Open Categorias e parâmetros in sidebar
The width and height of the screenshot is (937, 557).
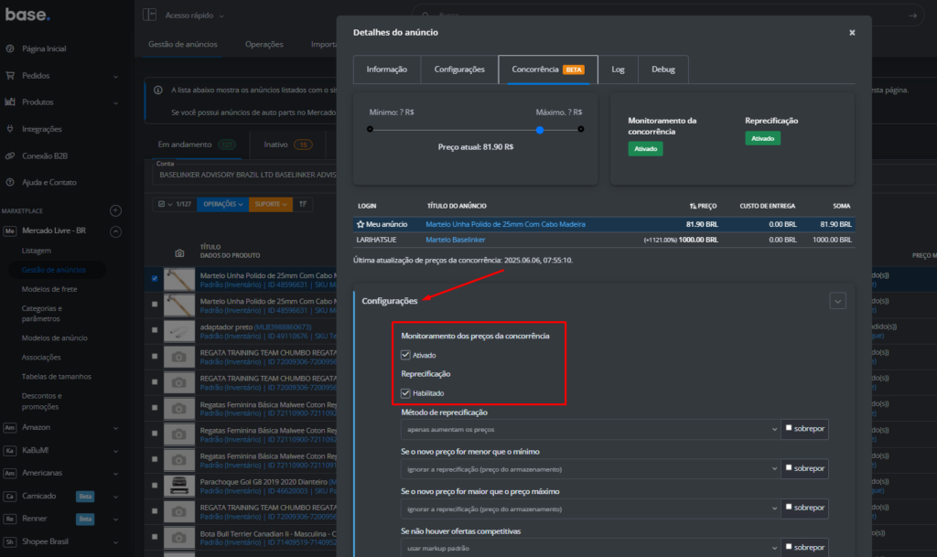(42, 314)
